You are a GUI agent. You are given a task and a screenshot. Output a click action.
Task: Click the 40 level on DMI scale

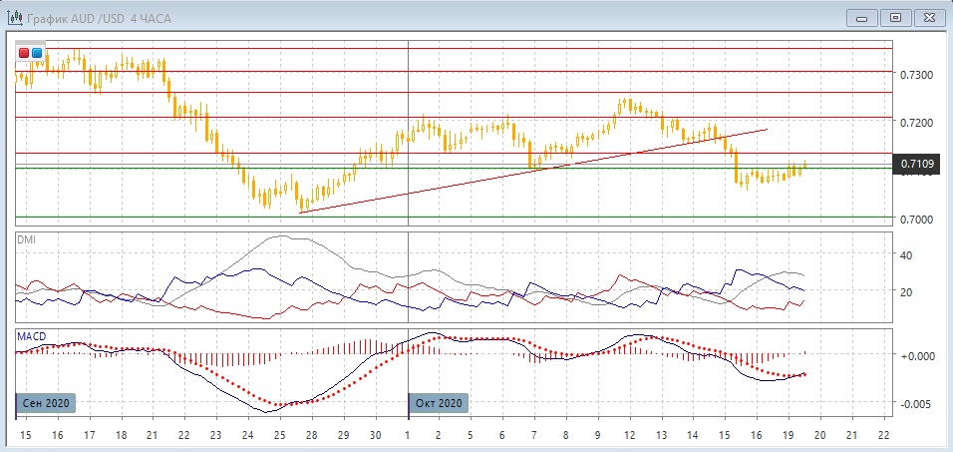click(906, 254)
